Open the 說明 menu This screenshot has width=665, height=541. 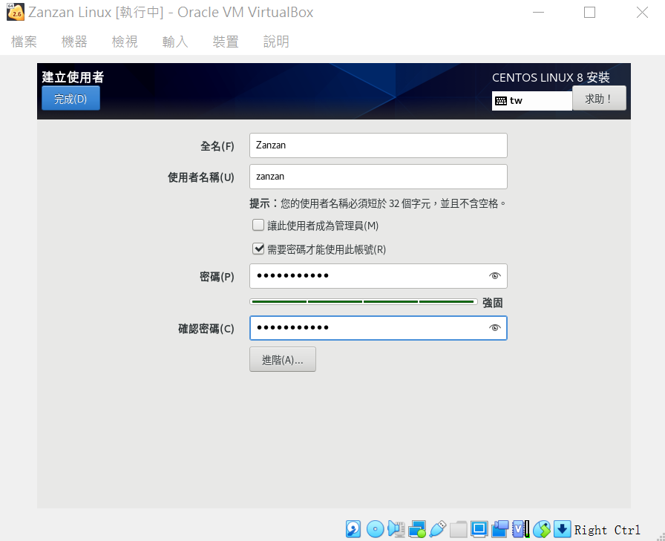pyautogui.click(x=276, y=42)
